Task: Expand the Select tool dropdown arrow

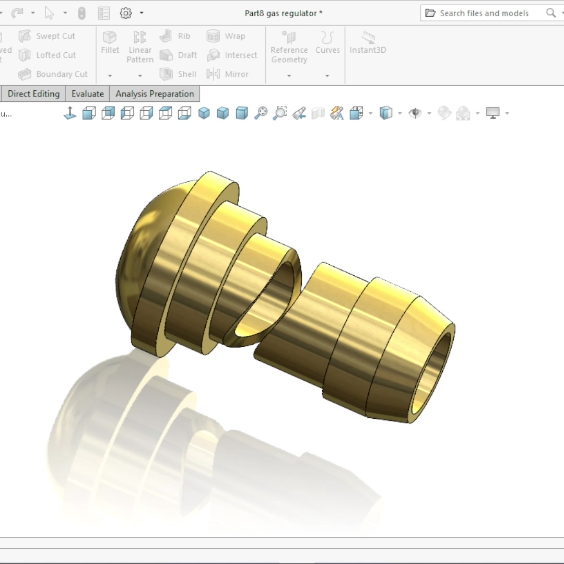Action: (65, 13)
